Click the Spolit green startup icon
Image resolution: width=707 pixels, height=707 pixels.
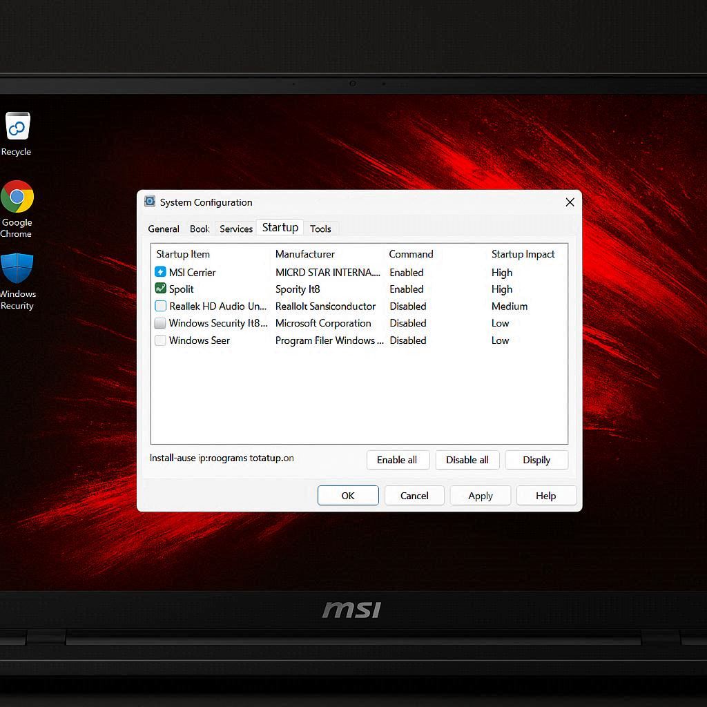(x=160, y=289)
